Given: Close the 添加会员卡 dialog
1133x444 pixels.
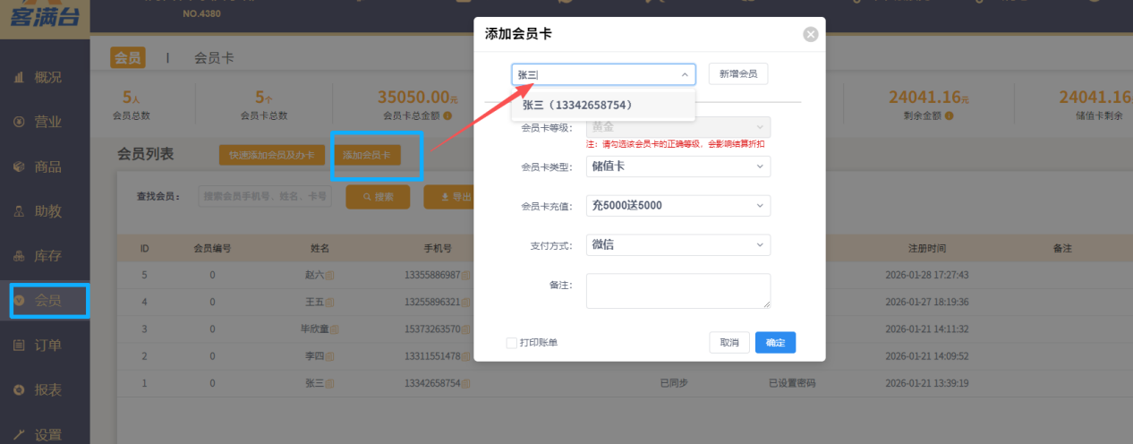Looking at the screenshot, I should (811, 34).
